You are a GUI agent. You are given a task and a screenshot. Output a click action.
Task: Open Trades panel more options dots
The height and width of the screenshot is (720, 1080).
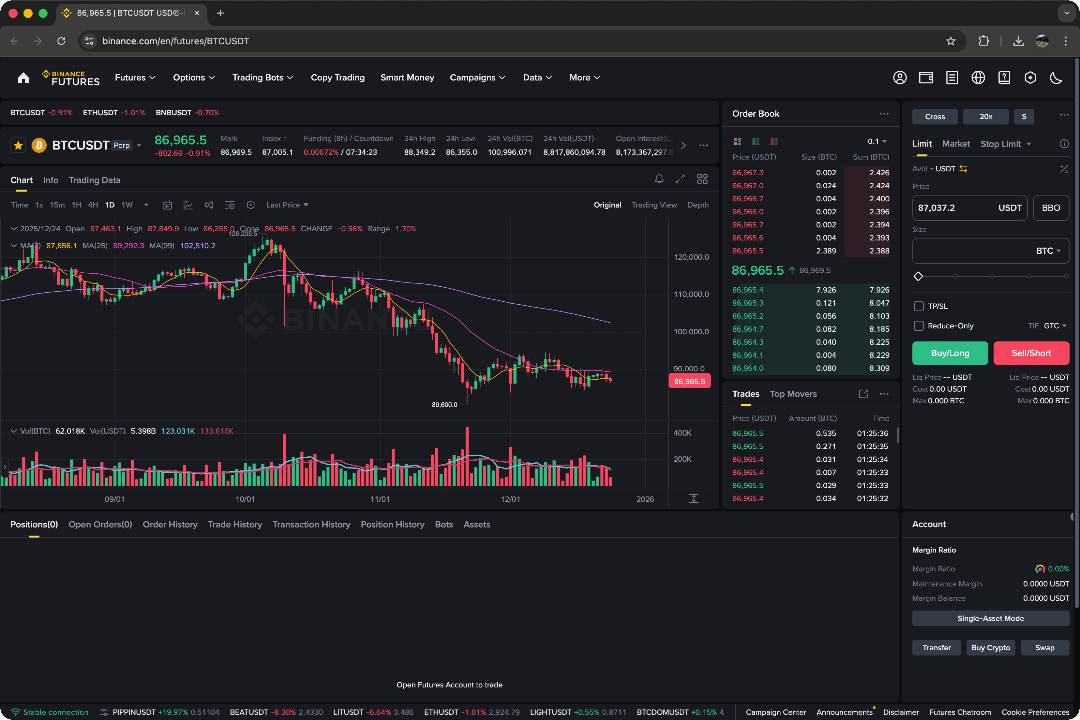coord(884,394)
